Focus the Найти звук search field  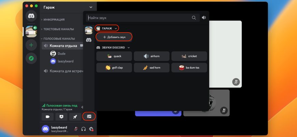pyautogui.click(x=138, y=17)
